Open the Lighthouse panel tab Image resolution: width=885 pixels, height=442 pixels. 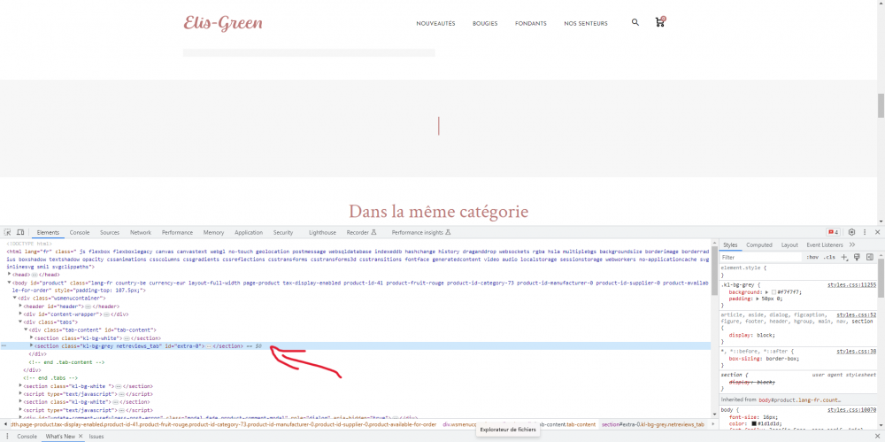point(322,232)
